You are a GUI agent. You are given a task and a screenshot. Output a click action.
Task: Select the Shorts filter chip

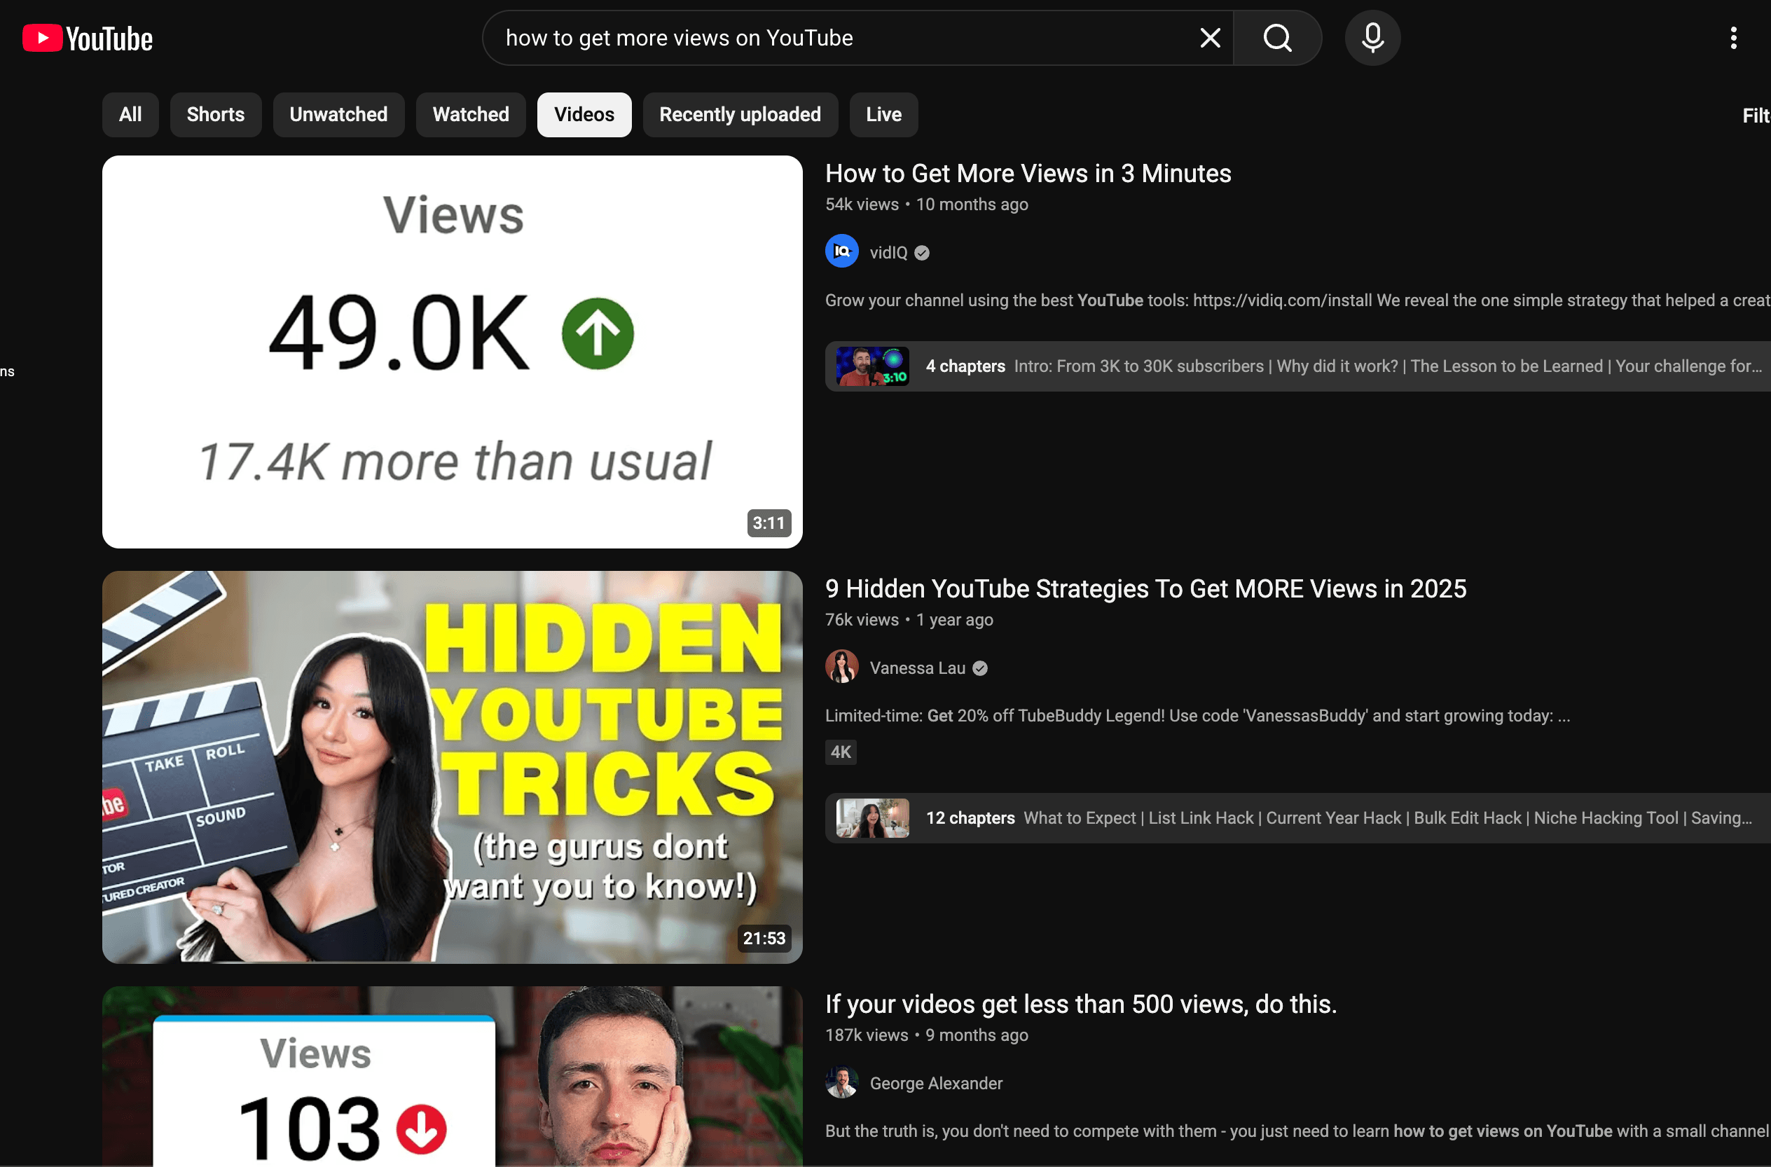pos(216,115)
